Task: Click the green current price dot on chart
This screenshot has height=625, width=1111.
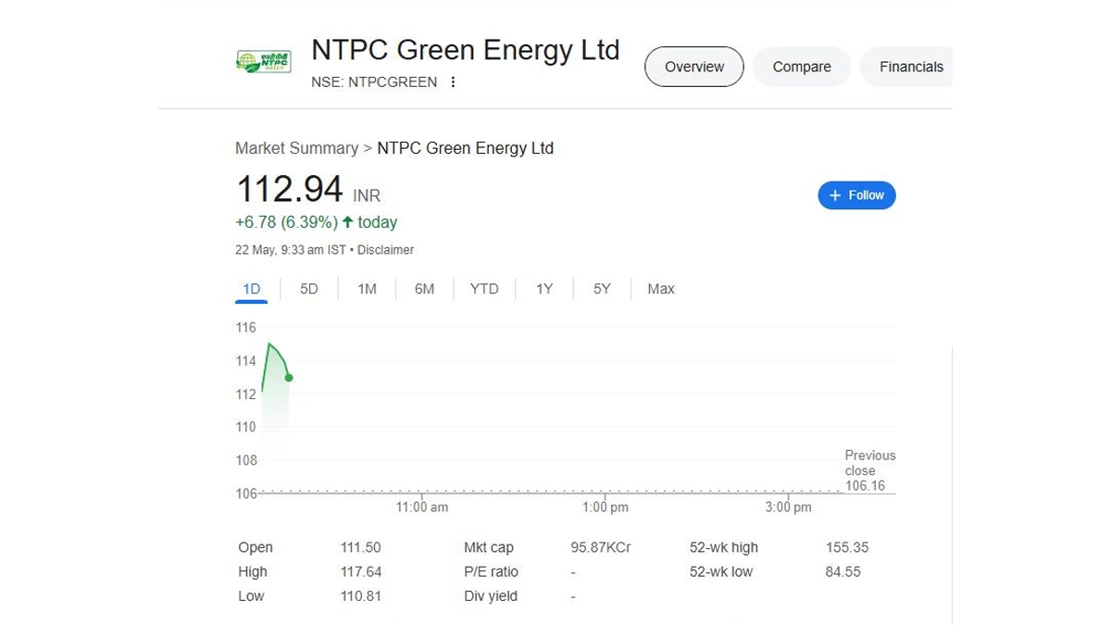Action: point(289,378)
